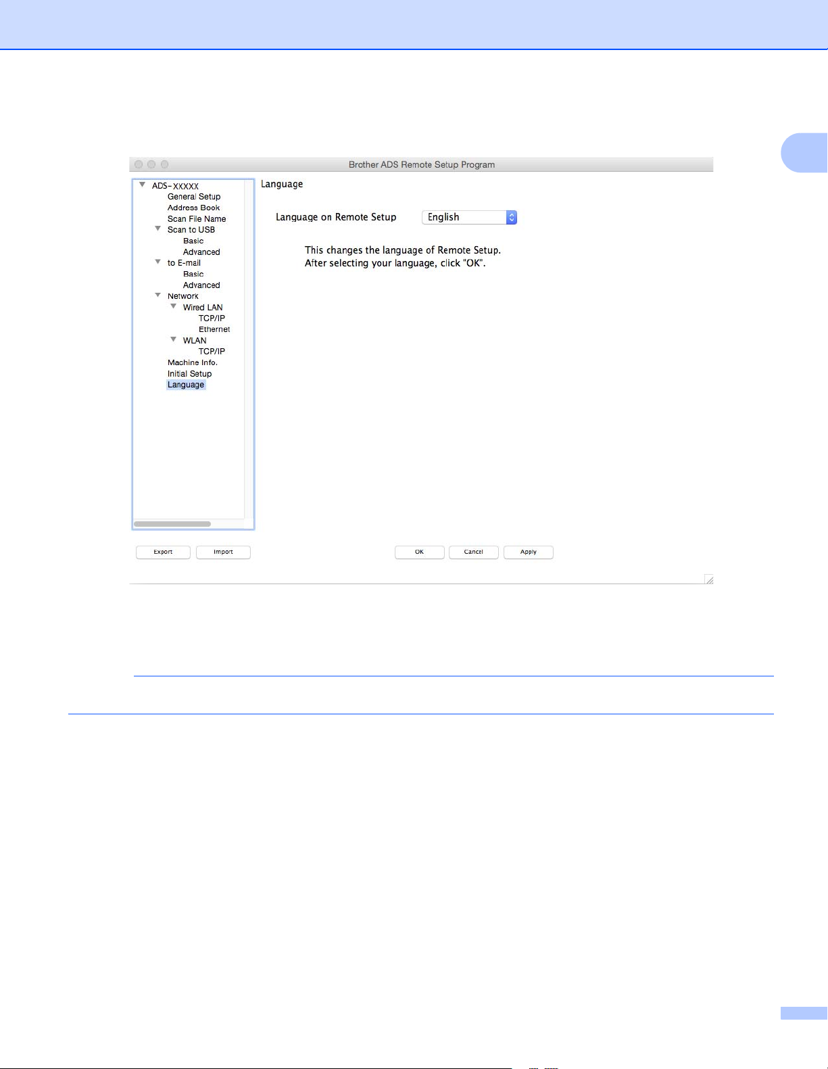
Task: Open the Language on Remote Setup dropdown
Action: pos(469,217)
